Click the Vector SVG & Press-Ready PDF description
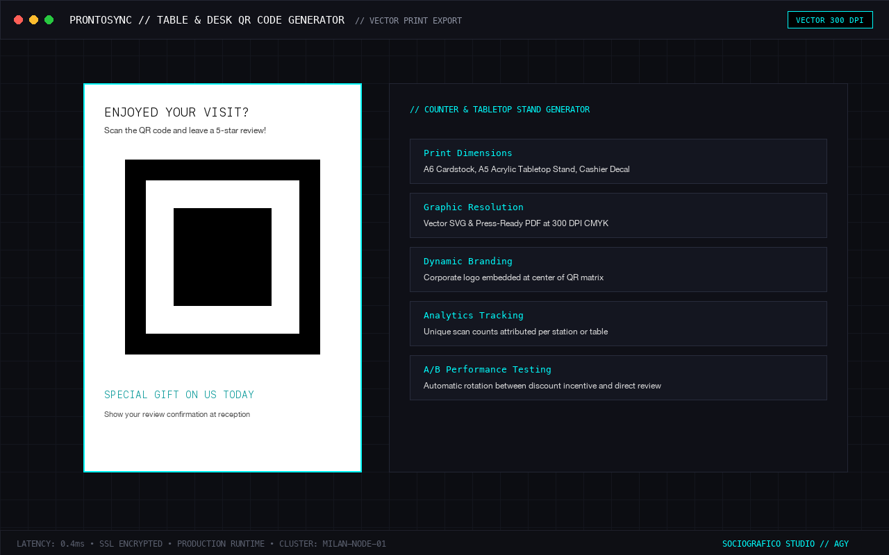 pyautogui.click(x=516, y=223)
